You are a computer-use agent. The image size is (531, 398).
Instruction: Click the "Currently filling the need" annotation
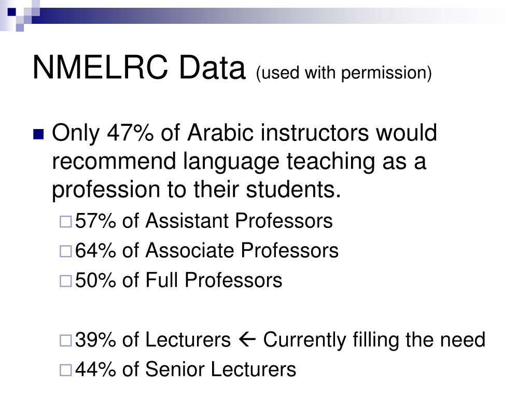click(374, 340)
